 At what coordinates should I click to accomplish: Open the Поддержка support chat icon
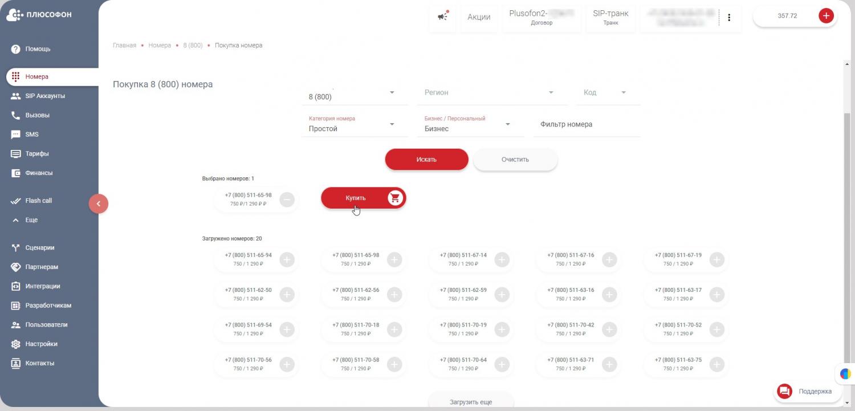pyautogui.click(x=785, y=391)
